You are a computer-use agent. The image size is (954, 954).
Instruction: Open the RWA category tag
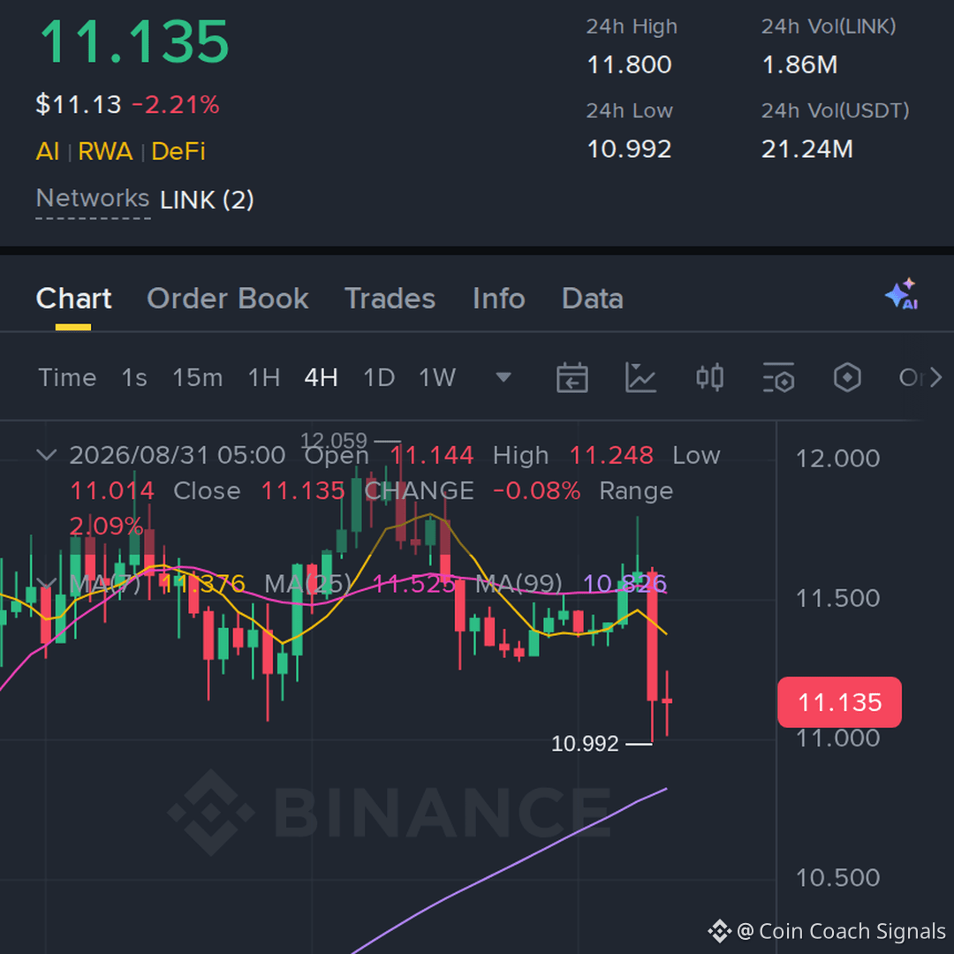tap(105, 151)
